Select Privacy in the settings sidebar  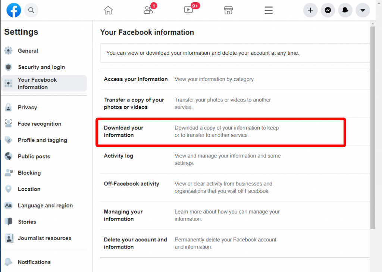point(28,107)
